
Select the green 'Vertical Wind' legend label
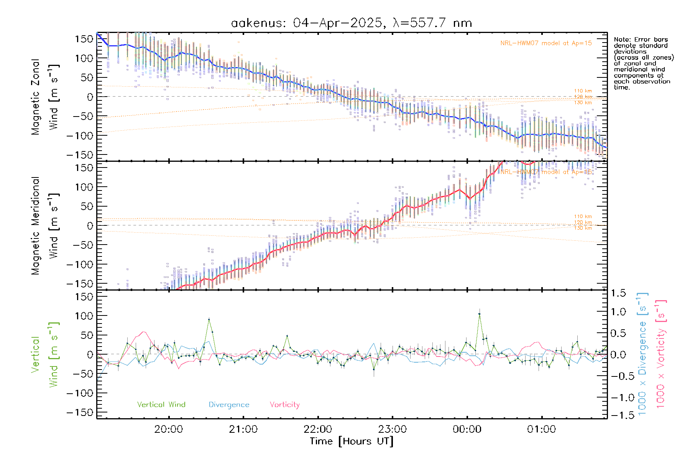coord(161,404)
